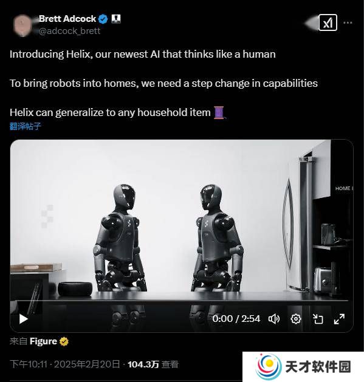Play the Helix robot video
This screenshot has width=364, height=382.
24,319
